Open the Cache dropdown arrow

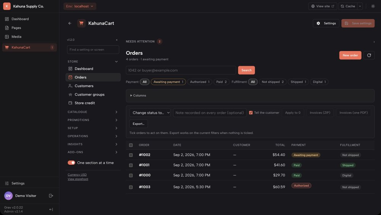[x=360, y=6]
